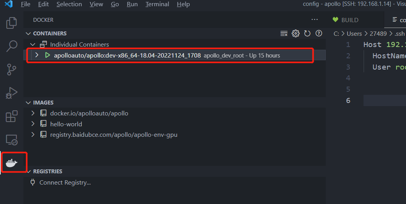406x204 pixels.
Task: Open the containers help icon
Action: click(x=319, y=33)
